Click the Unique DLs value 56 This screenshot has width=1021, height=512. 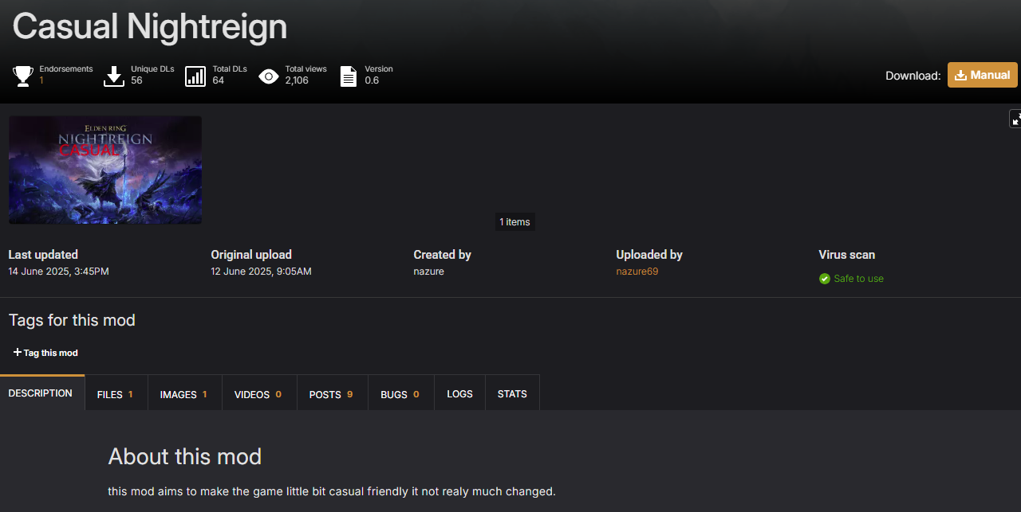136,80
